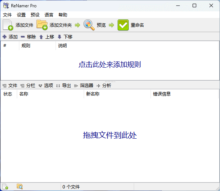This screenshot has width=220, height=191.
Task: Click the Add Folders (添加文件夹) folder icon
Action: coord(42,25)
